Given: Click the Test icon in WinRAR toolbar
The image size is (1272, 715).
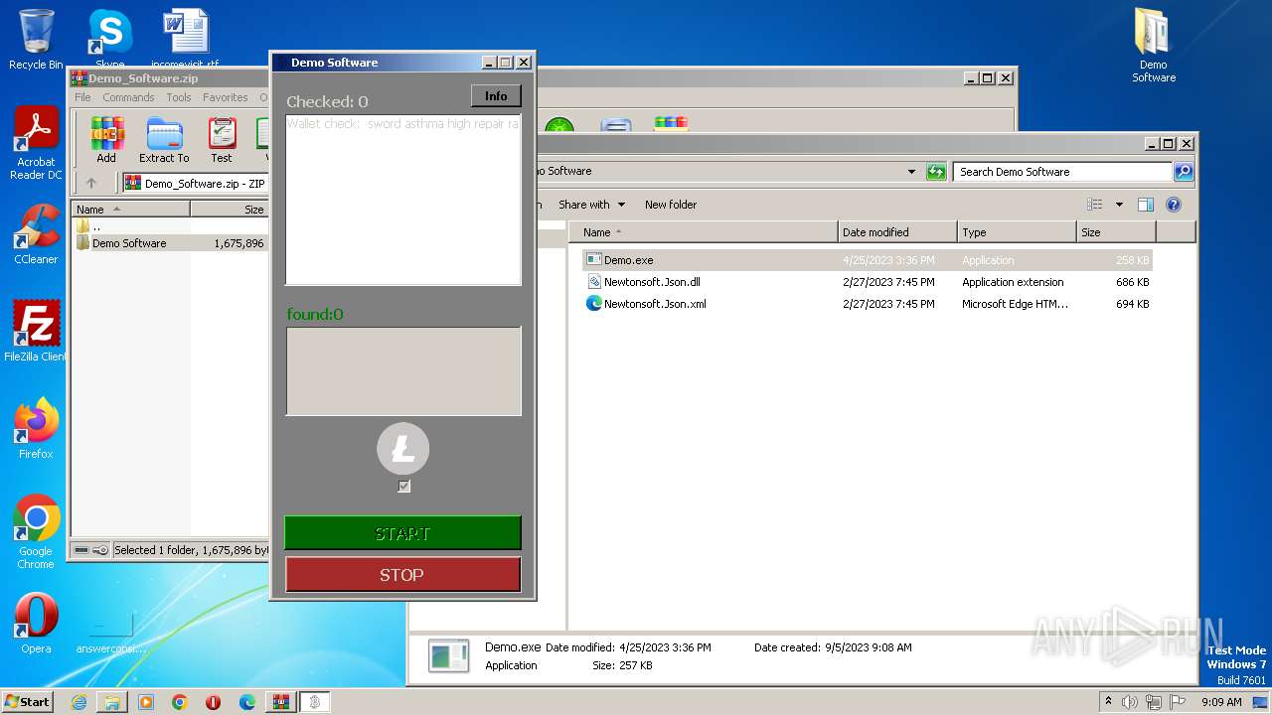Looking at the screenshot, I should [222, 139].
